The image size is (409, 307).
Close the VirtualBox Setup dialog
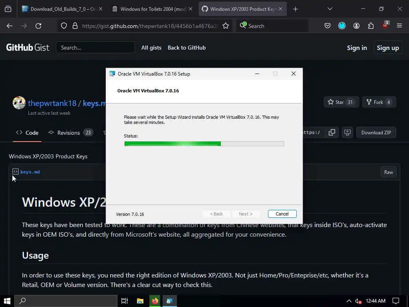pyautogui.click(x=294, y=74)
